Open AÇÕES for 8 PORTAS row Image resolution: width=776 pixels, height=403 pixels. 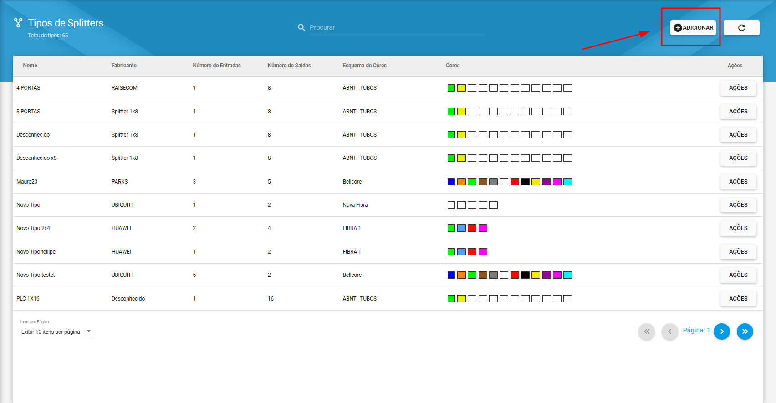click(x=738, y=112)
